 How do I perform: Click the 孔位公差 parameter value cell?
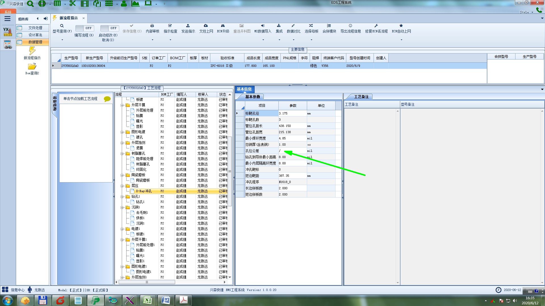292,151
